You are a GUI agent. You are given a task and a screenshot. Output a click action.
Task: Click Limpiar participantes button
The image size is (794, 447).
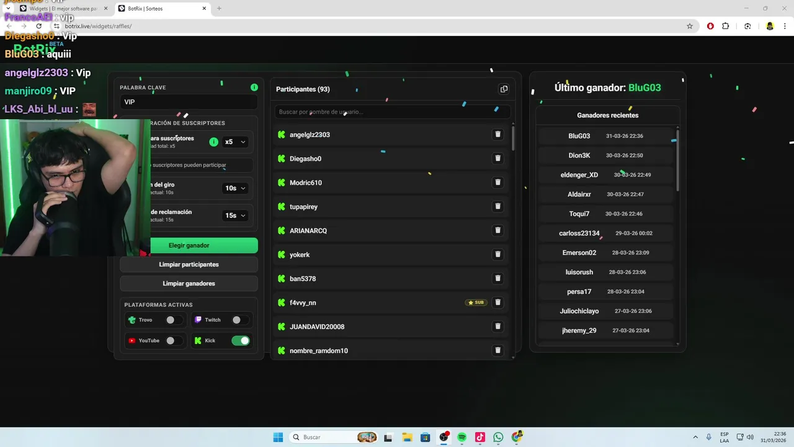[x=189, y=264]
